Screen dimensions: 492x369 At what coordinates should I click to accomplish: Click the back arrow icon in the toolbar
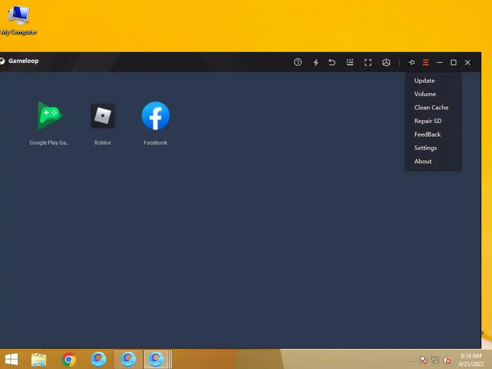click(x=332, y=62)
